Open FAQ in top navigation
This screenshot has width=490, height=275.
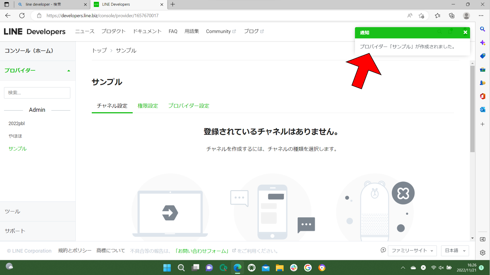point(173,31)
